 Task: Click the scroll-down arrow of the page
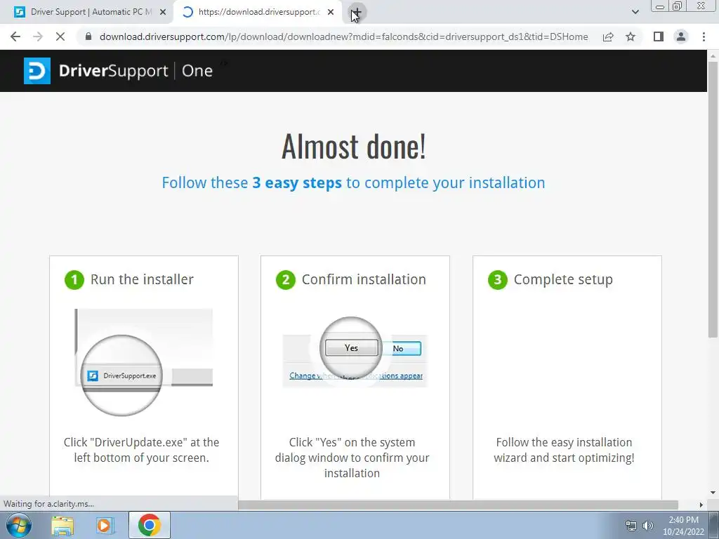713,493
